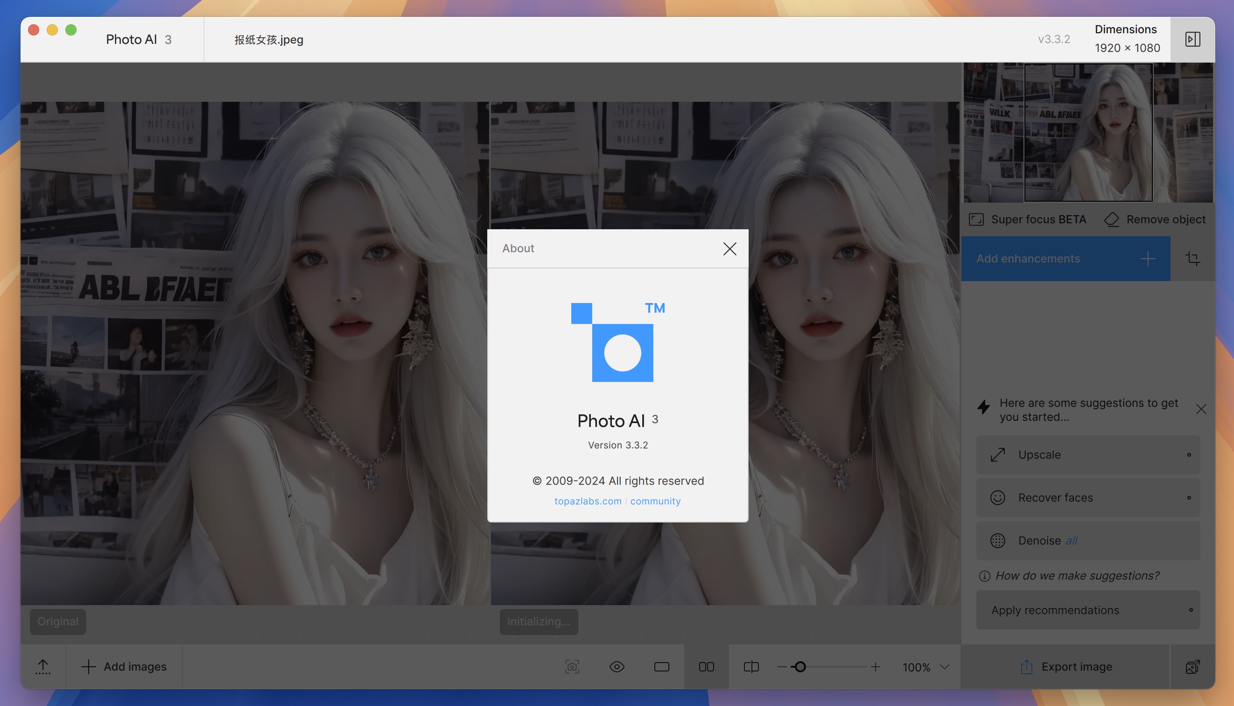The image size is (1234, 706).
Task: Select the Remove object eraser icon
Action: pyautogui.click(x=1112, y=219)
